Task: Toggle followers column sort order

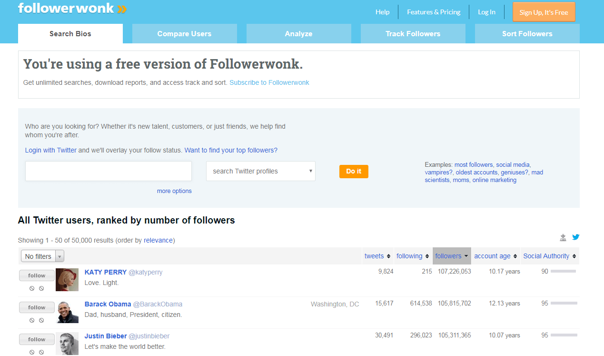Action: pyautogui.click(x=452, y=256)
